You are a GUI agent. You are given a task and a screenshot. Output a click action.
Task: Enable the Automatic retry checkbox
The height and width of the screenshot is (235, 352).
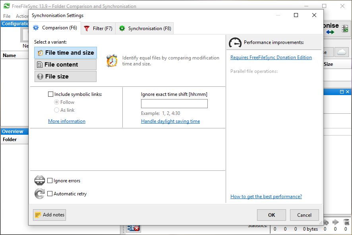[50, 193]
